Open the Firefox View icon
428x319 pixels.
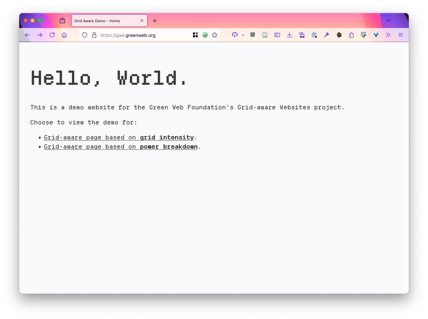62,21
